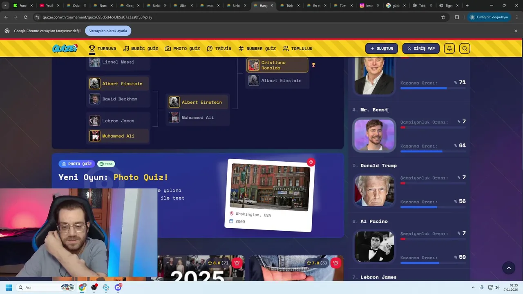
Task: Click Mr. Beast Kazanma Oranı progress bar
Action: (433, 151)
